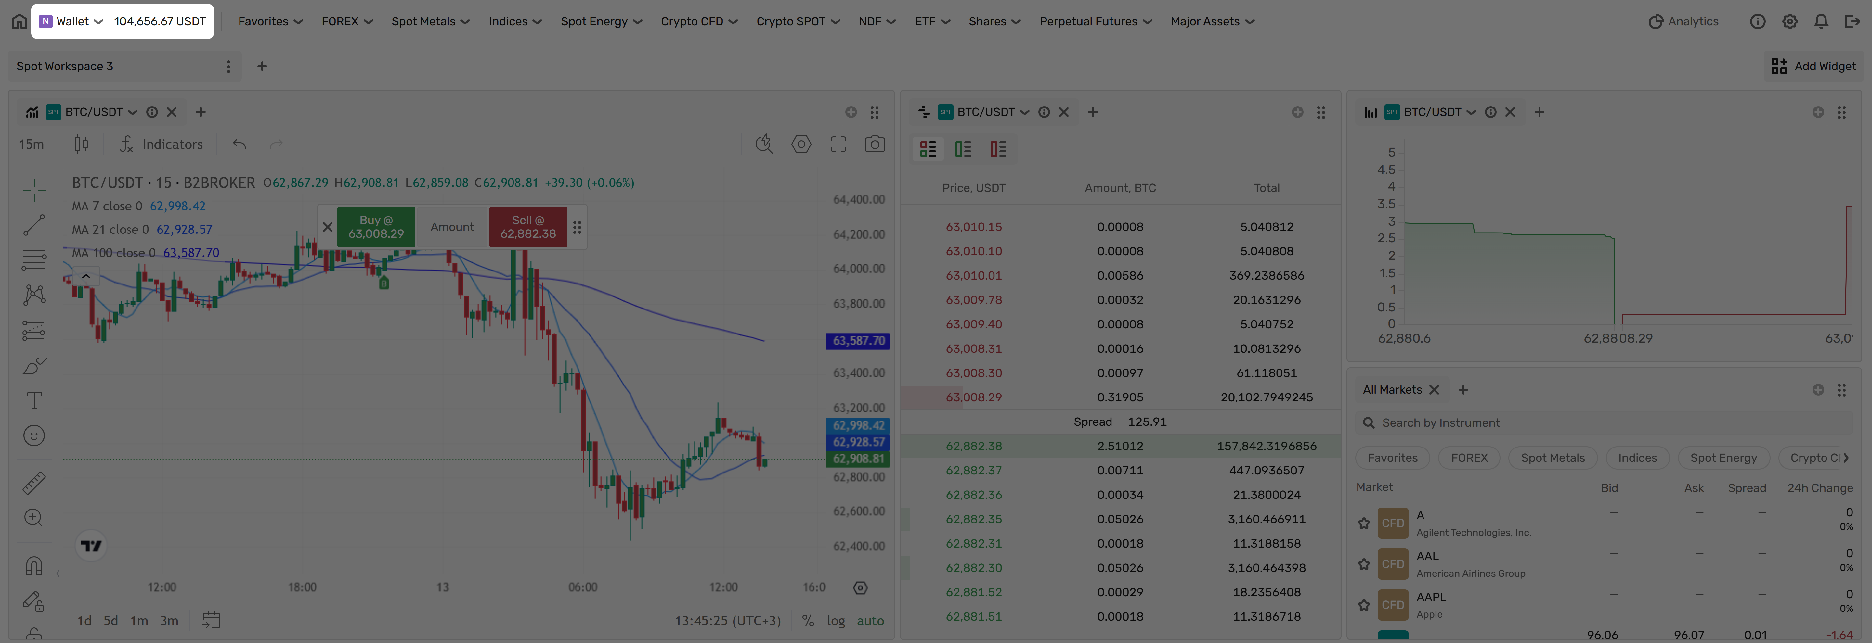Toggle chart fullscreen mode
The image size is (1872, 643).
[x=838, y=145]
